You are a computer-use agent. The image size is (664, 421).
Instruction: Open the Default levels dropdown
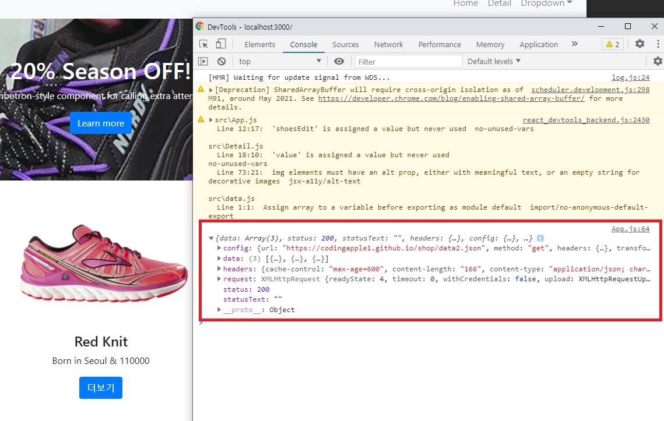494,61
